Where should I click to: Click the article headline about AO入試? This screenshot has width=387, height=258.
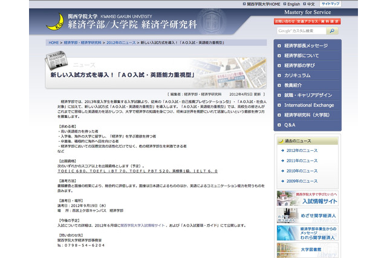point(123,75)
